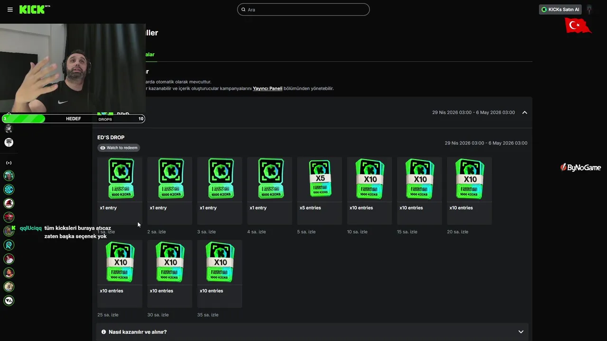Open the Yayıncı Paneli link

click(267, 89)
